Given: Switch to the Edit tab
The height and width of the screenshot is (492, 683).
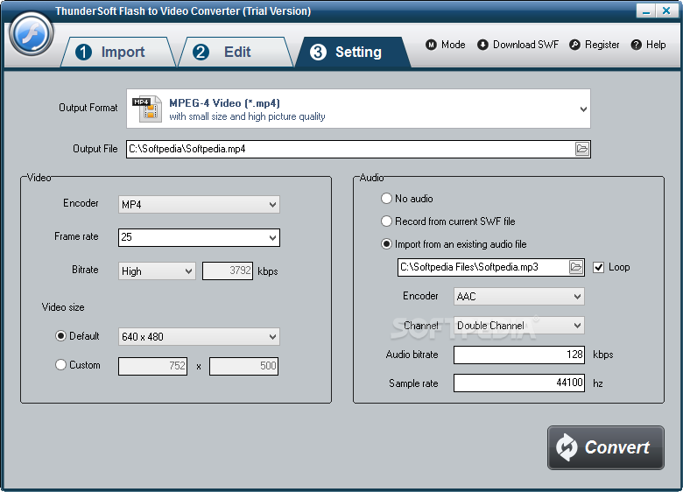Looking at the screenshot, I should coord(236,52).
